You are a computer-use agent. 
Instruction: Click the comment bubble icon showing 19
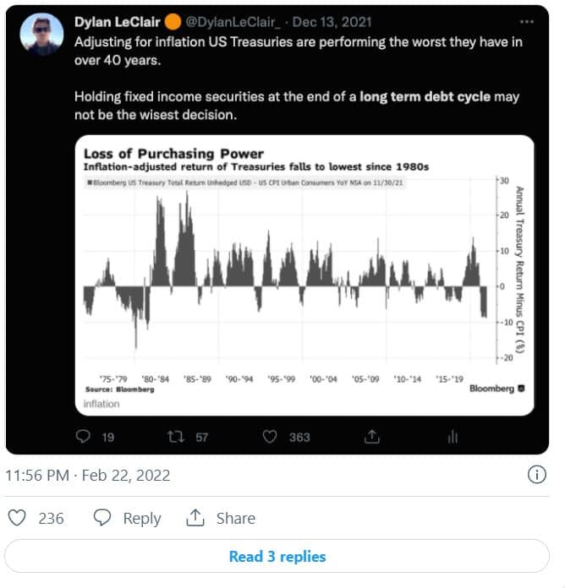click(84, 437)
